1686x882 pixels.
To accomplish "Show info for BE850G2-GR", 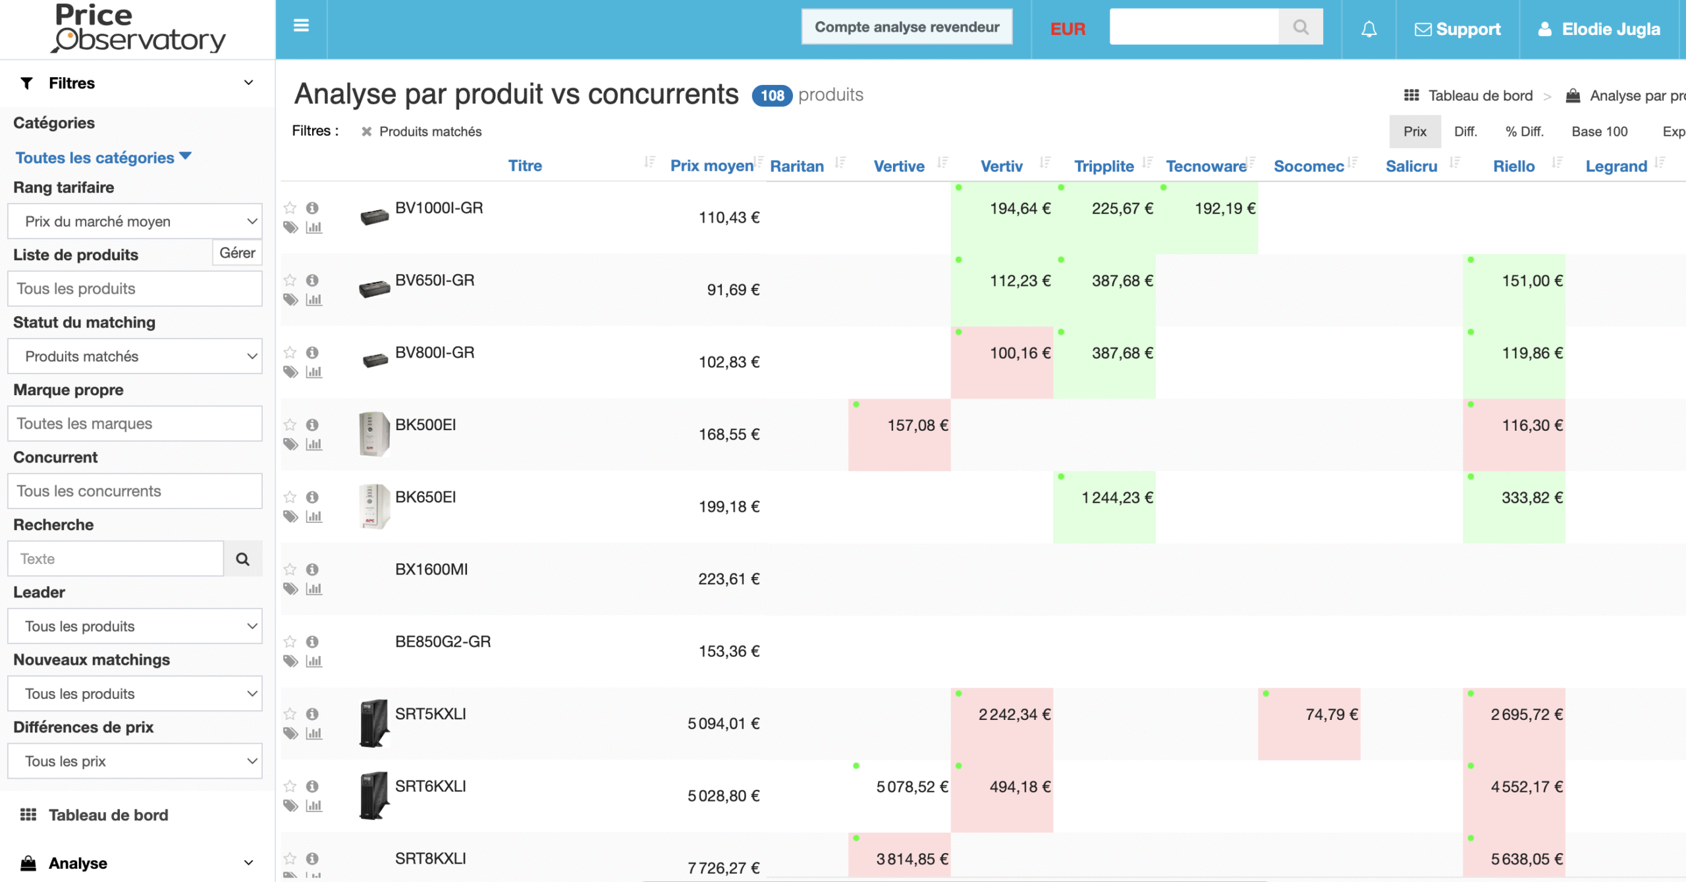I will click(313, 642).
